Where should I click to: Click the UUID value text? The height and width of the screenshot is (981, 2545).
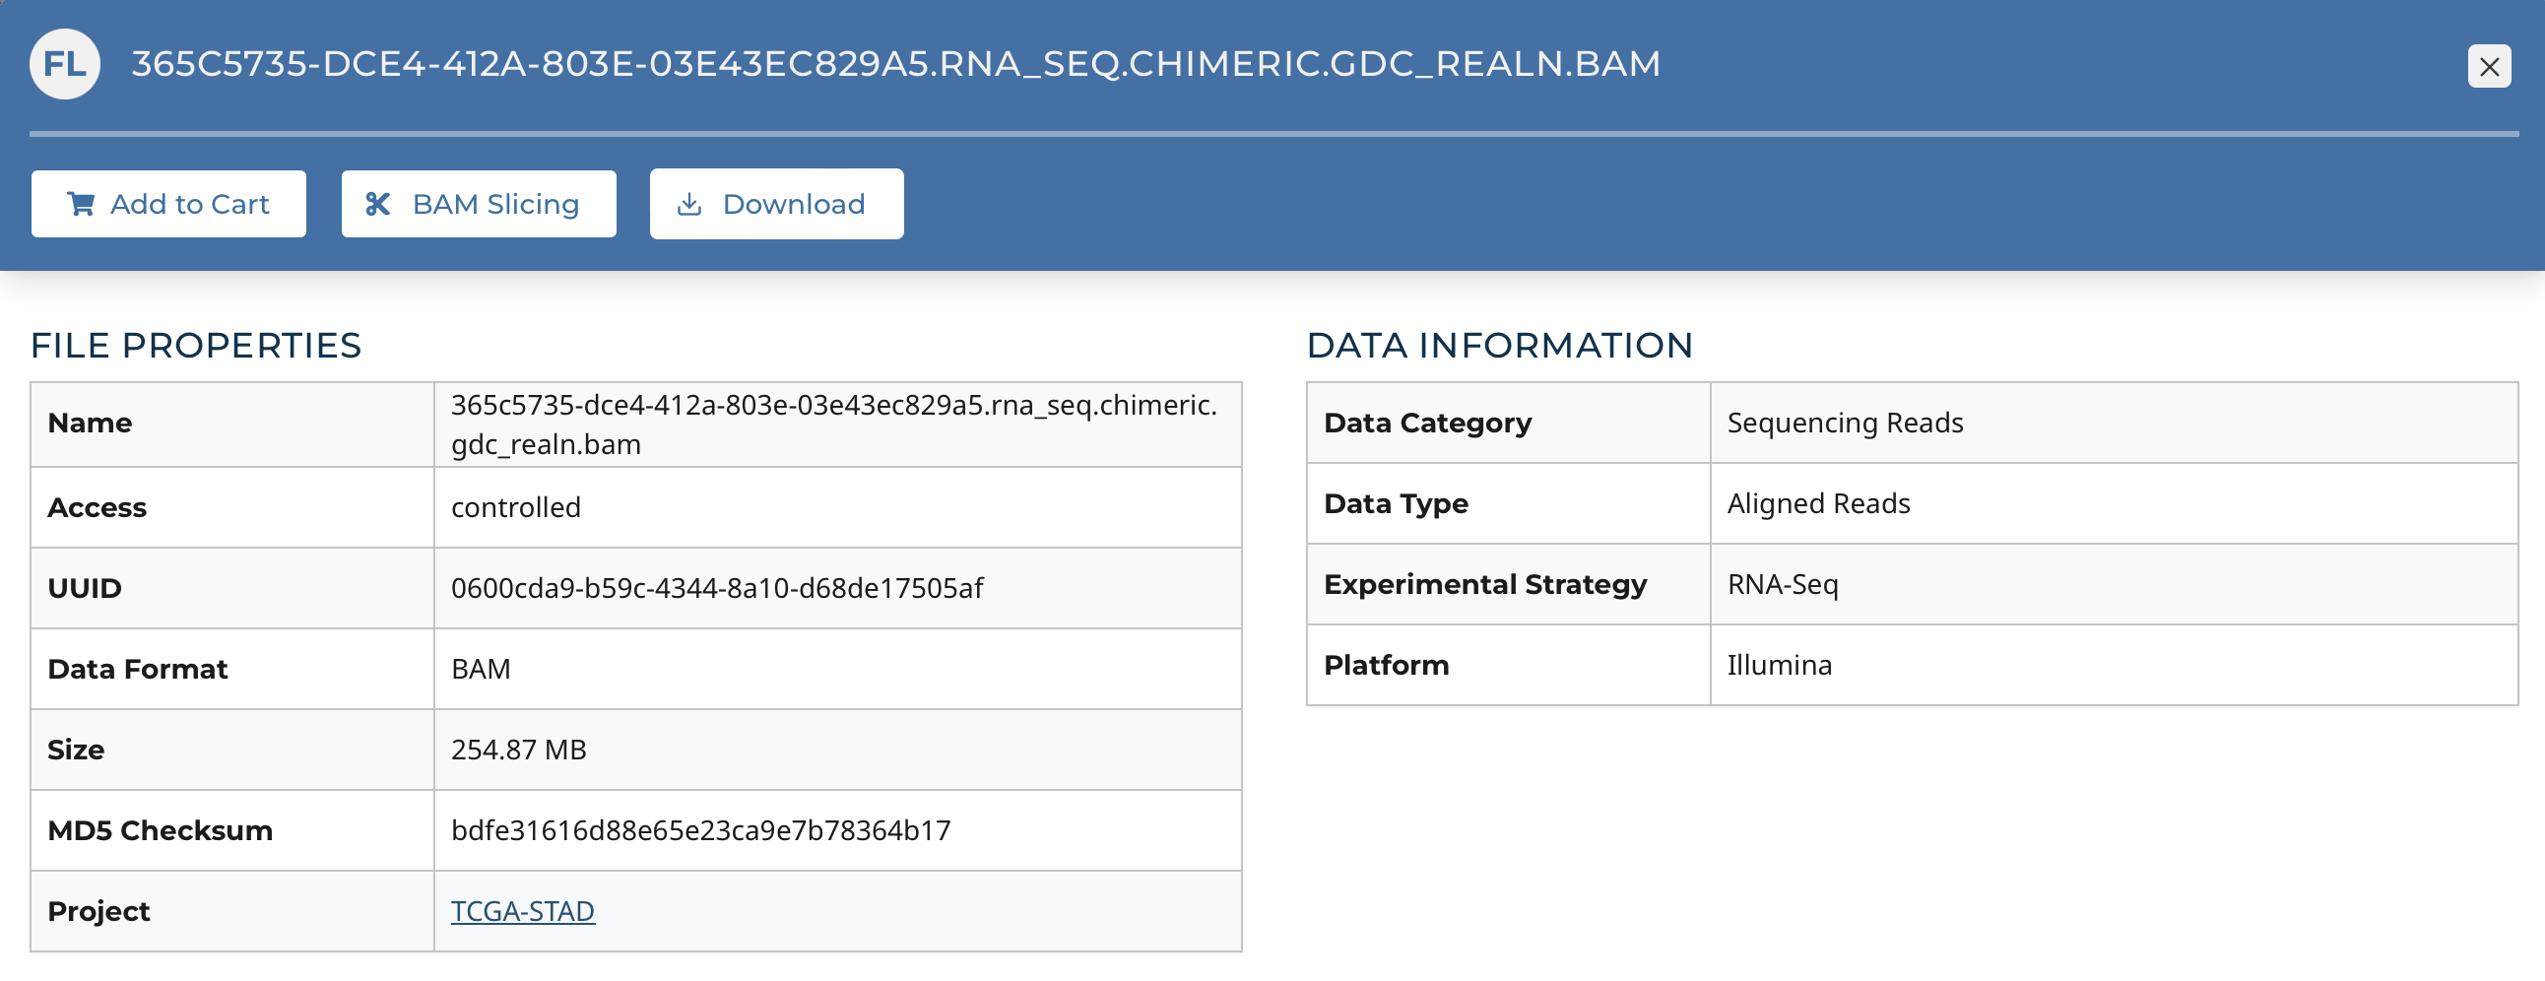[x=716, y=588]
